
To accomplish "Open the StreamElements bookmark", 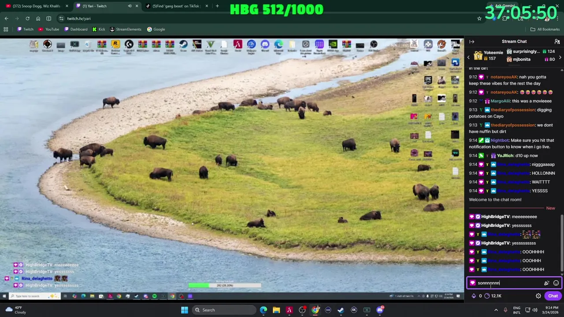I will 126,29.
